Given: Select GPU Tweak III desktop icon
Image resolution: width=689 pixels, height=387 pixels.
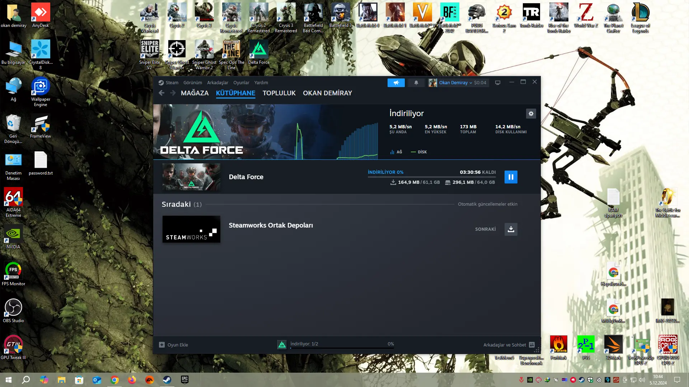Looking at the screenshot, I should (x=13, y=348).
